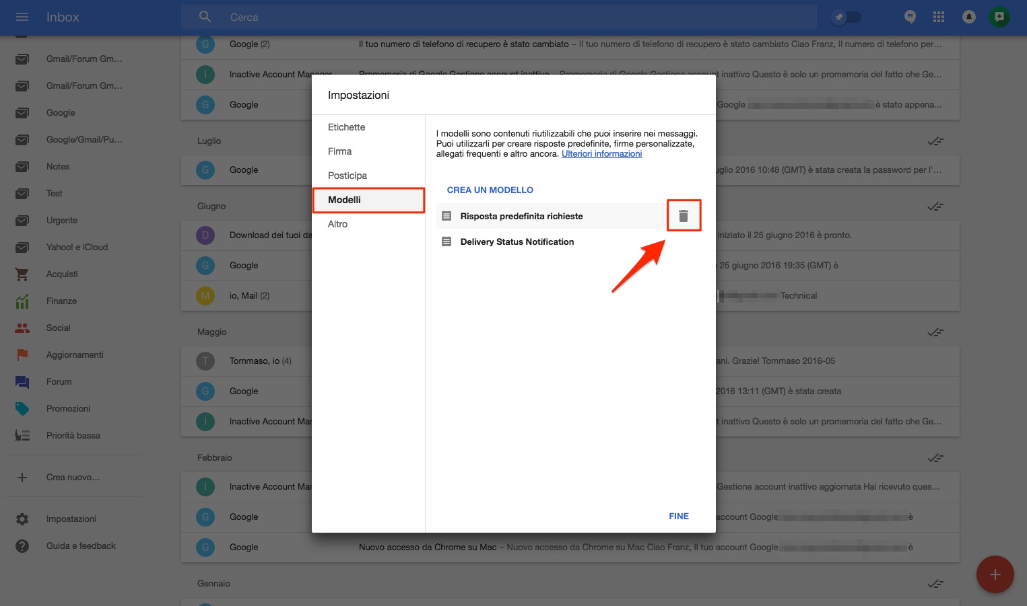
Task: Open the account avatar menu
Action: tap(999, 17)
